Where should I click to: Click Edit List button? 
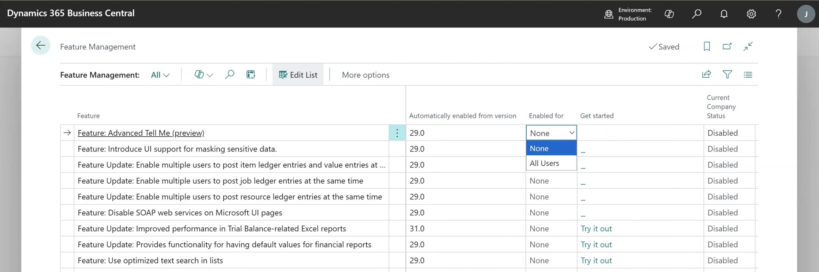click(x=298, y=75)
